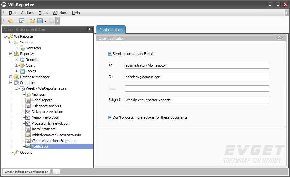Click the Memory evolution graph icon
This screenshot has width=290, height=177.
(x=28, y=117)
